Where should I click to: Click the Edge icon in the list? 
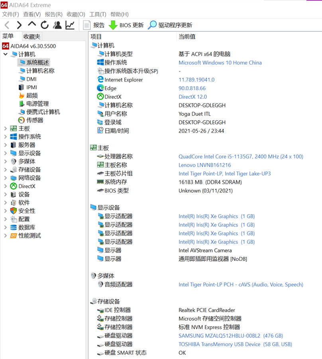[x=100, y=88]
